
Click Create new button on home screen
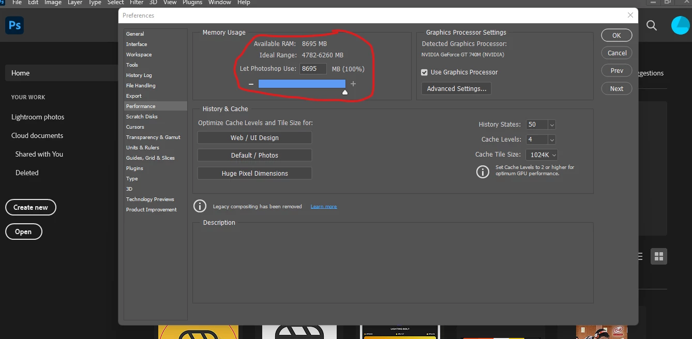31,207
